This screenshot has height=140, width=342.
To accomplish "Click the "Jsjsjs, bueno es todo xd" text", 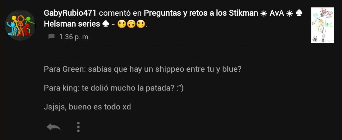I will (87, 107).
